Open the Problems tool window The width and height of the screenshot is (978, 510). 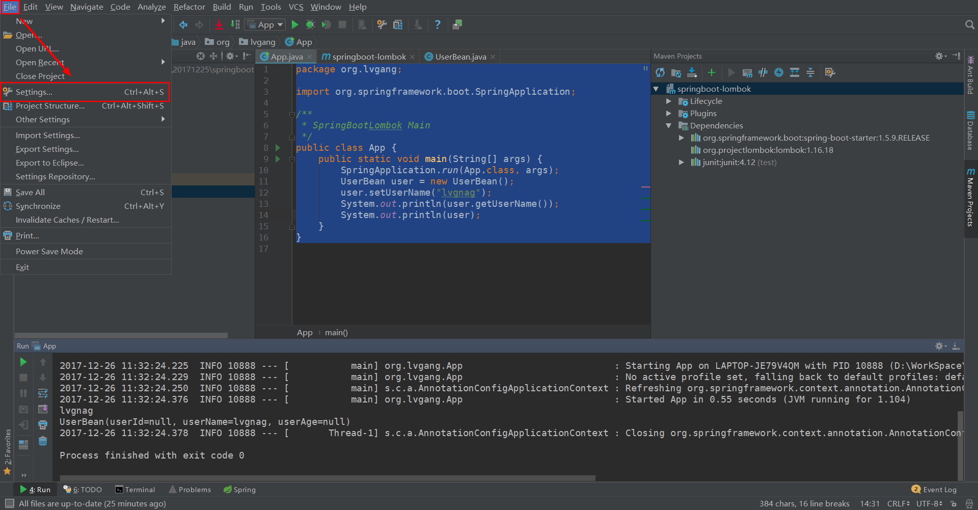point(189,490)
